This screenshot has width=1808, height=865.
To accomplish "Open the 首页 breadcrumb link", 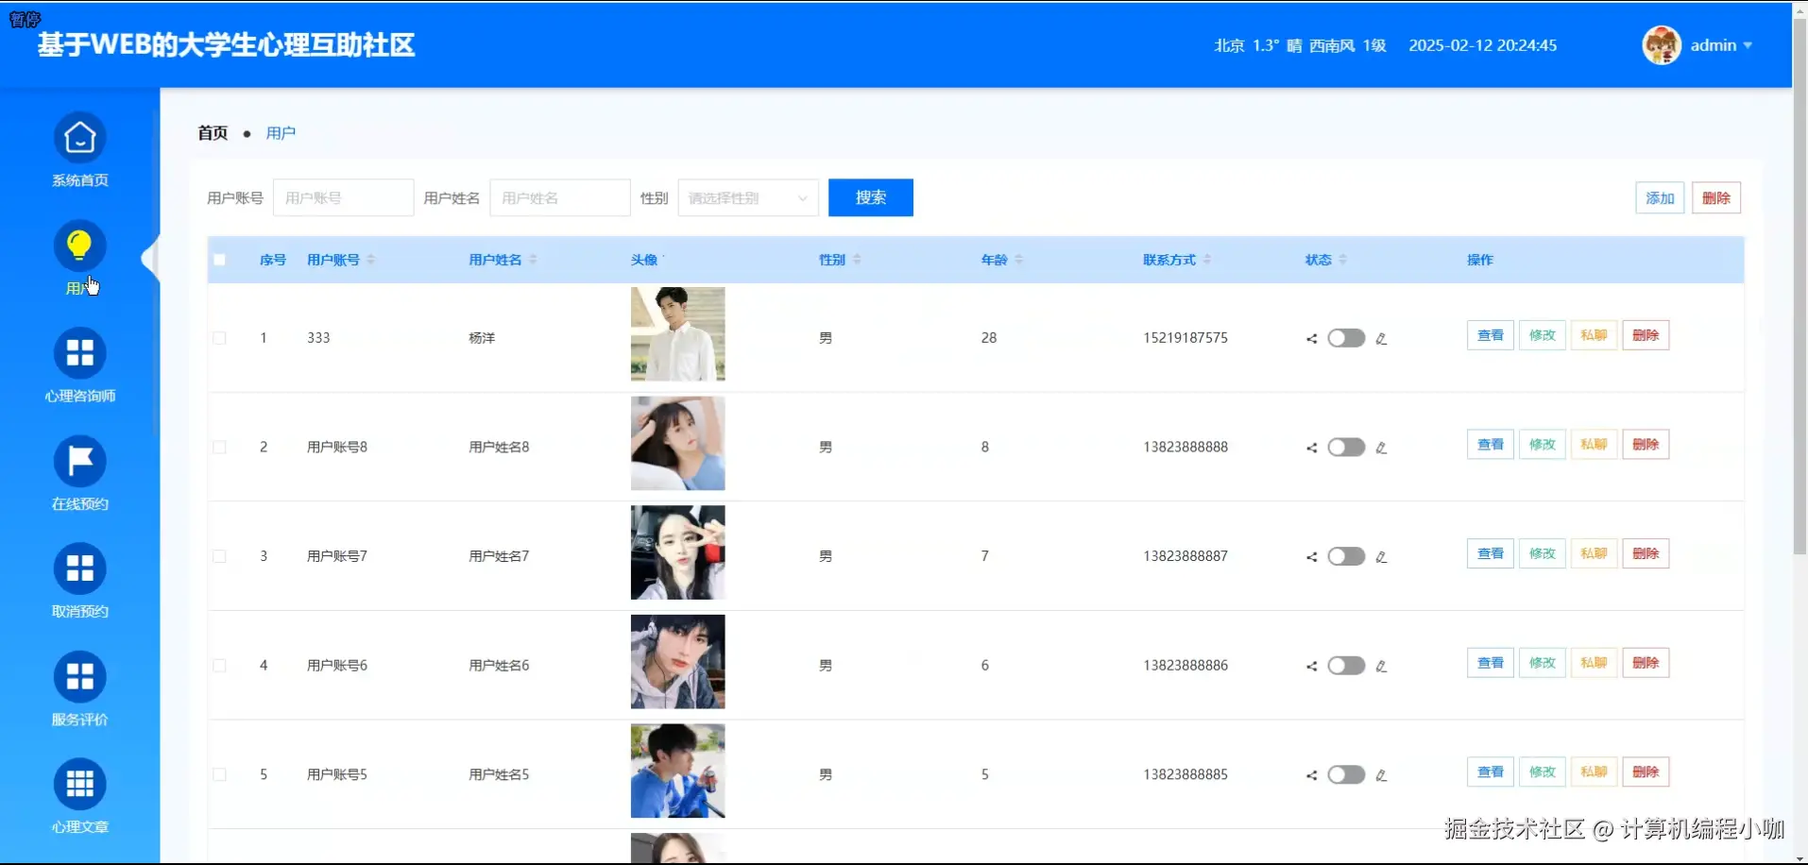I will (x=212, y=132).
